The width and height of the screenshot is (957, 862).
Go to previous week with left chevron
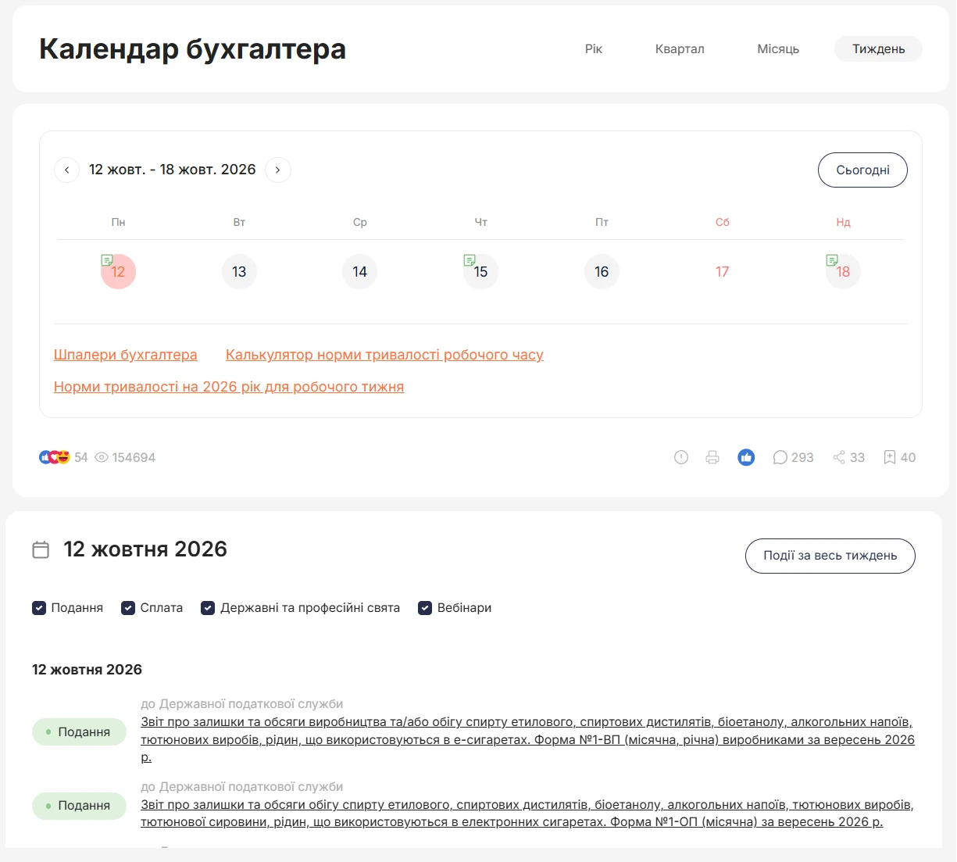pos(66,170)
